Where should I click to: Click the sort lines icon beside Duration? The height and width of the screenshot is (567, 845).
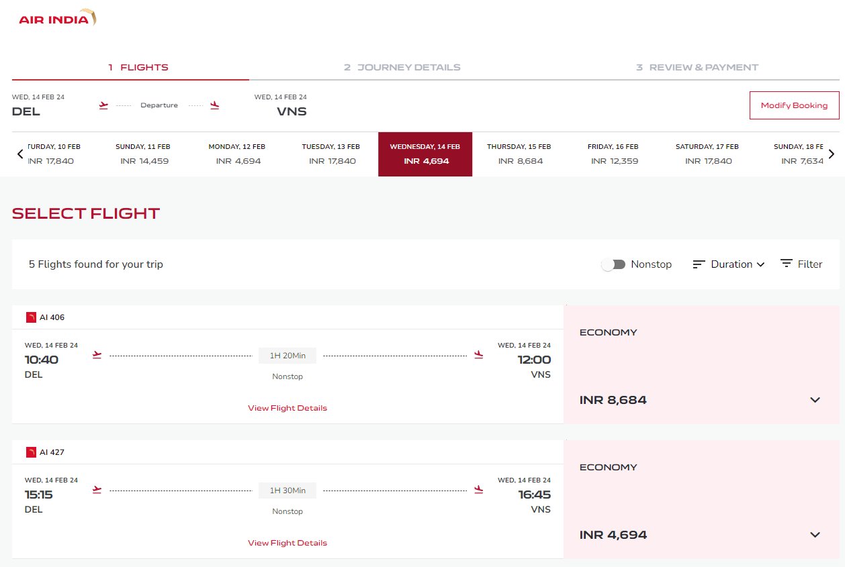tap(699, 264)
